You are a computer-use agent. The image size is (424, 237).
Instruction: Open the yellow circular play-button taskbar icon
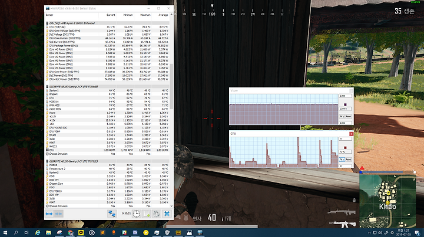146,233
